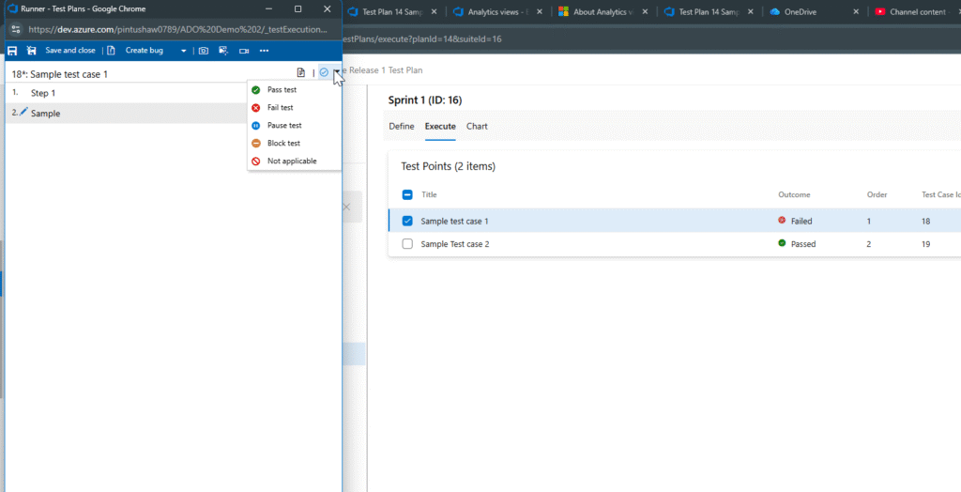Uncheck the Sample test case 1 checkbox
The width and height of the screenshot is (961, 492).
click(x=407, y=222)
